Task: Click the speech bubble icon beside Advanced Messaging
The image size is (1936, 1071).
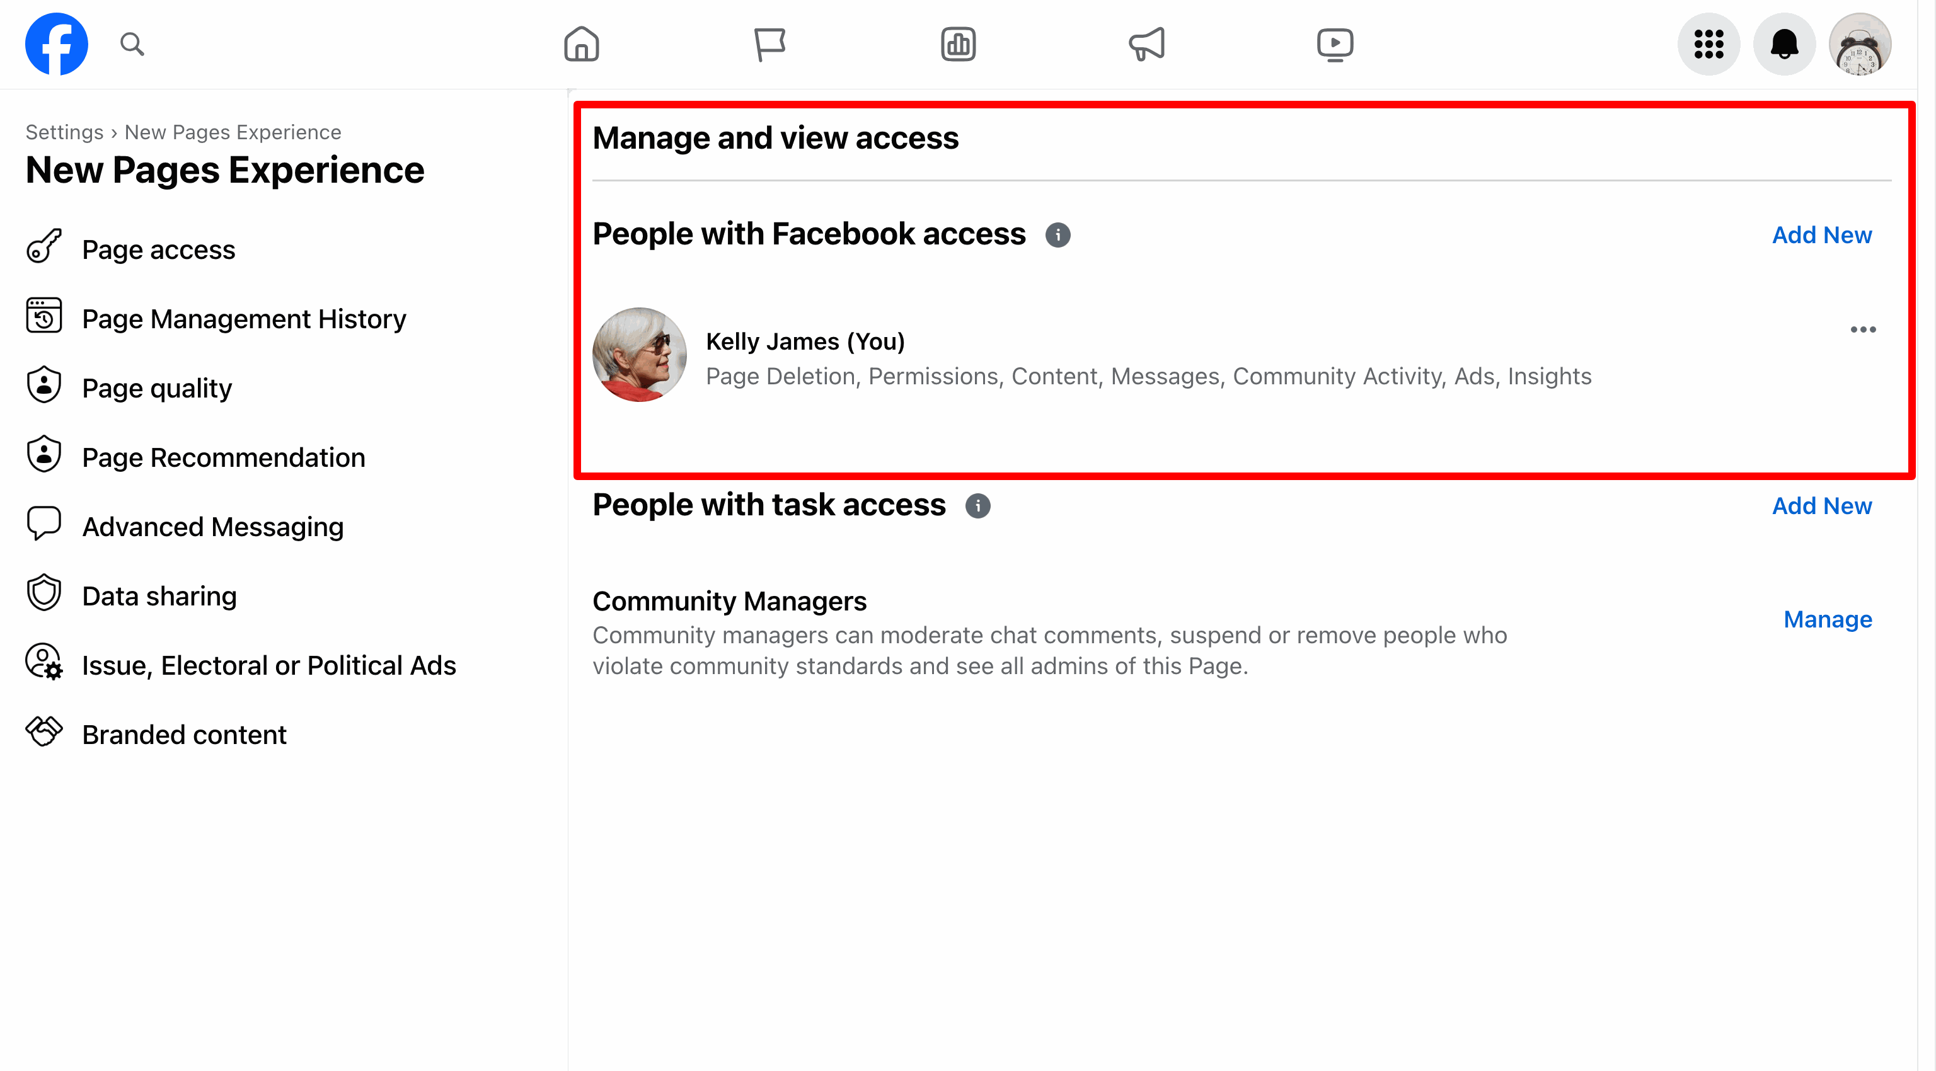Action: (x=44, y=524)
